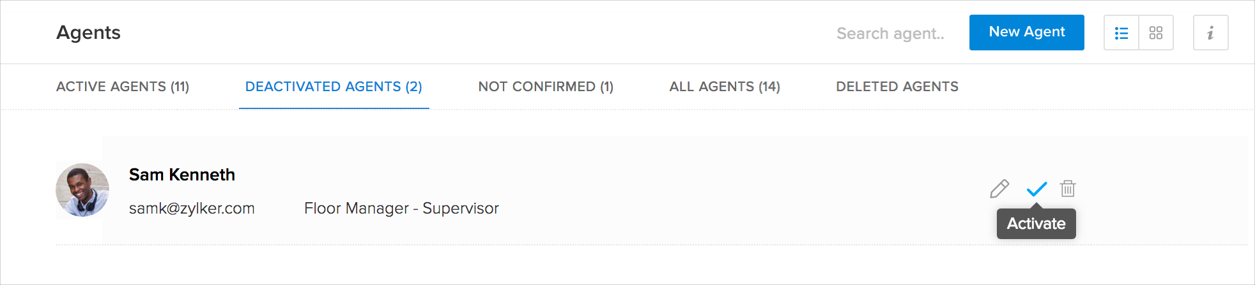The image size is (1255, 285).
Task: Show the All Agents tab
Action: pyautogui.click(x=725, y=87)
